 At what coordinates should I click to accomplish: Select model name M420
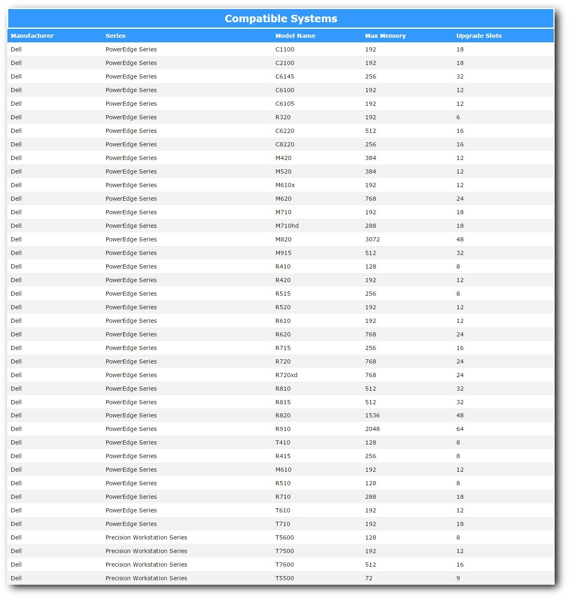283,158
